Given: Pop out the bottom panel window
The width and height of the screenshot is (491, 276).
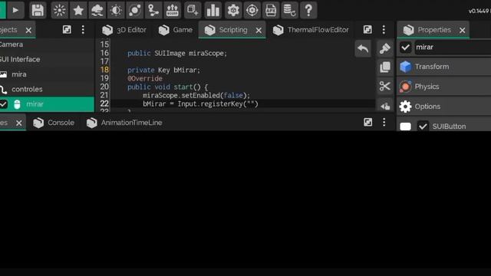Looking at the screenshot, I should (368, 123).
